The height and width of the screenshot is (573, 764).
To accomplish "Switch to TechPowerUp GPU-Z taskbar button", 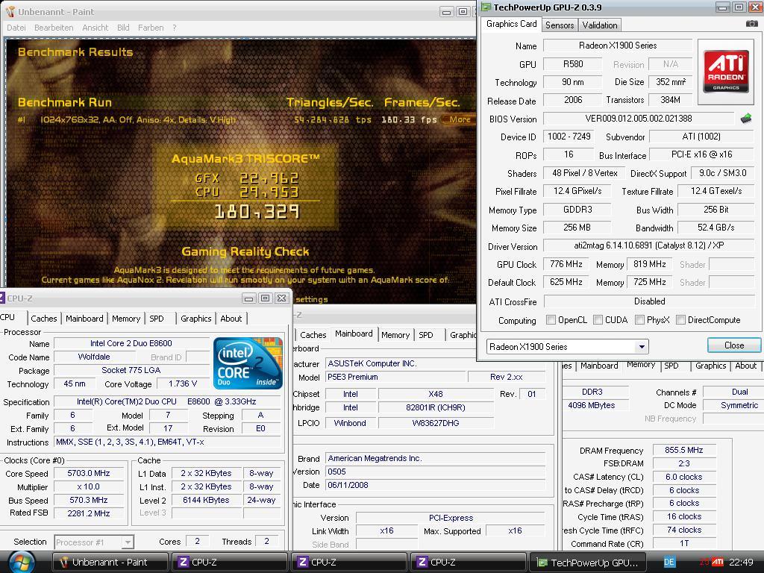I will 587,562.
